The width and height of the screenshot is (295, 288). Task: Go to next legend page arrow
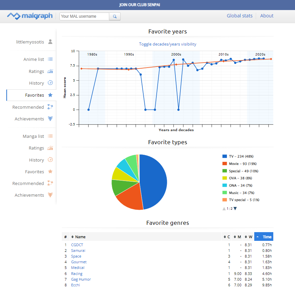tap(235, 209)
